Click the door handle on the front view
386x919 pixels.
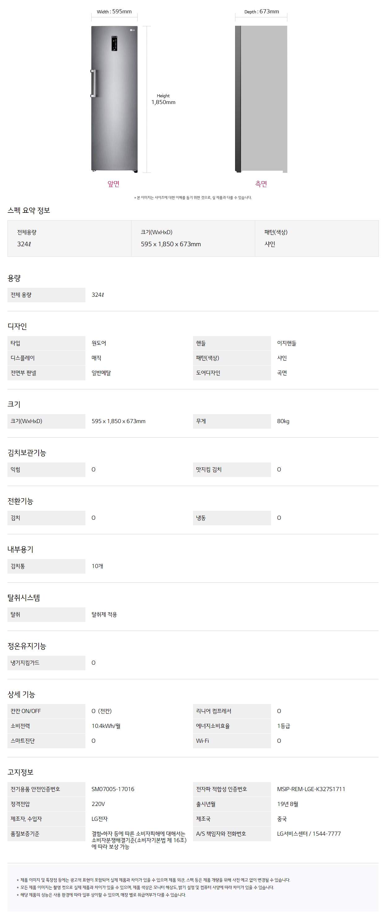(x=93, y=84)
